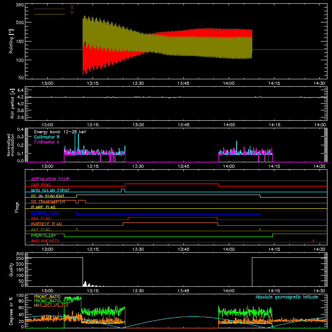
Task: Click the yellow FRONT_RATIO legend entry
Action: (x=47, y=297)
